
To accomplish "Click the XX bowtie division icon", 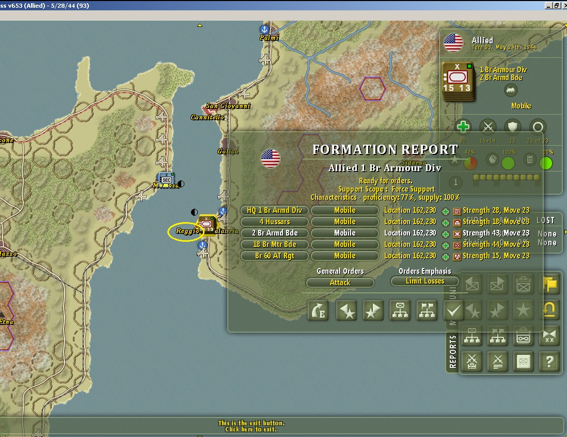I will click(x=549, y=336).
